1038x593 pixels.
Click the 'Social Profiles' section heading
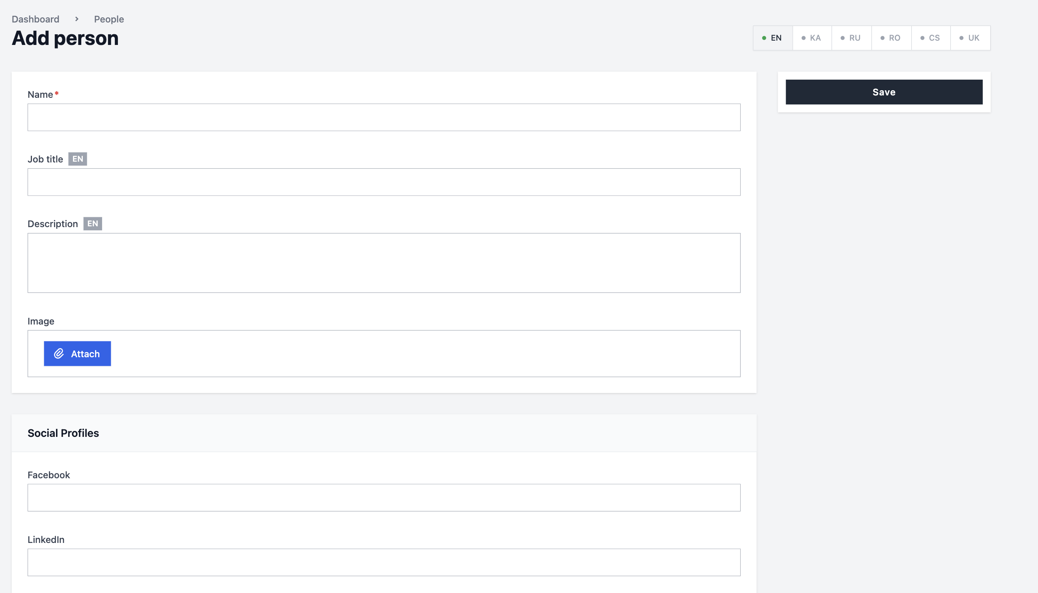63,433
